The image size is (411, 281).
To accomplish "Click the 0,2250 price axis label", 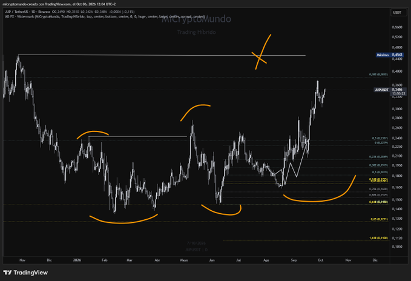I will point(397,147).
